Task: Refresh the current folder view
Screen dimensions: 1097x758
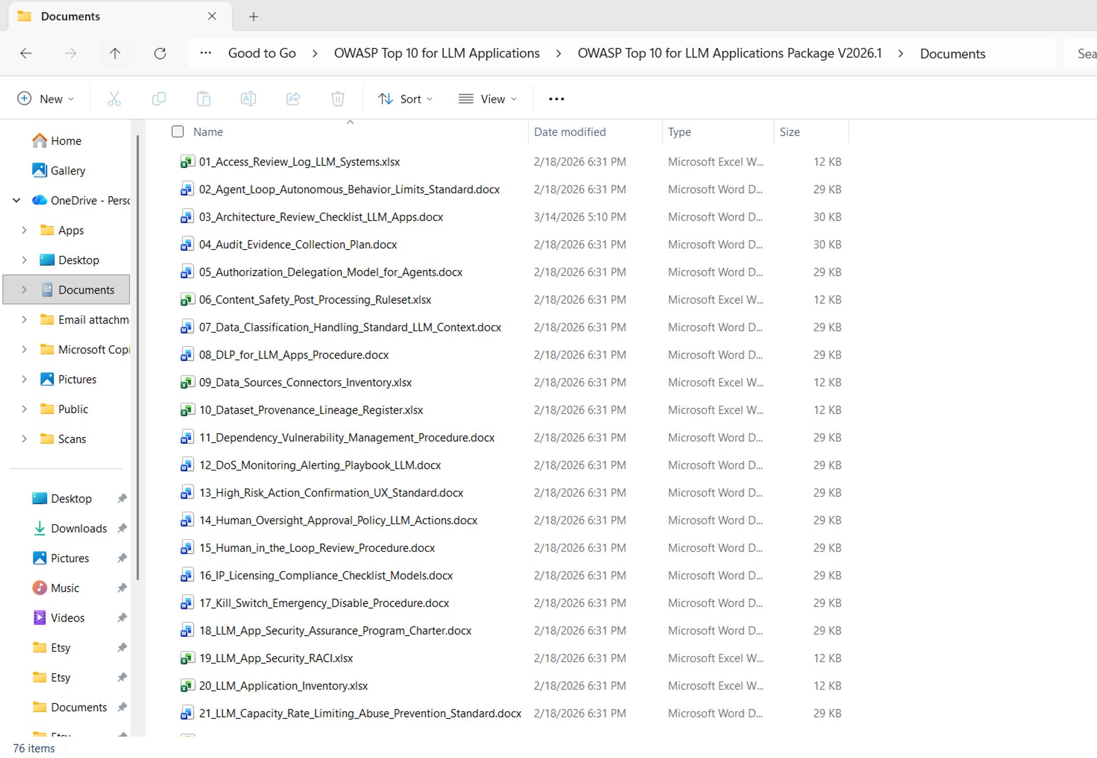Action: pyautogui.click(x=160, y=53)
